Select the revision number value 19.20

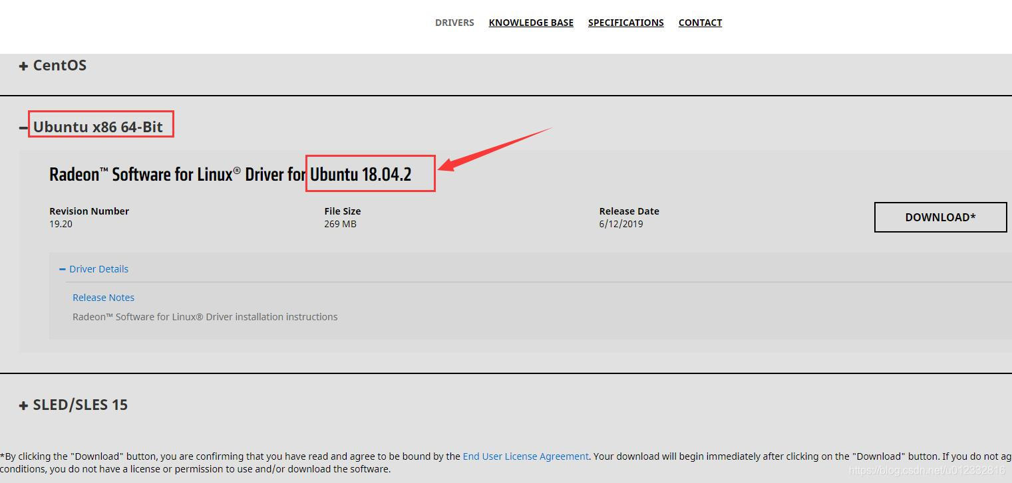click(61, 224)
